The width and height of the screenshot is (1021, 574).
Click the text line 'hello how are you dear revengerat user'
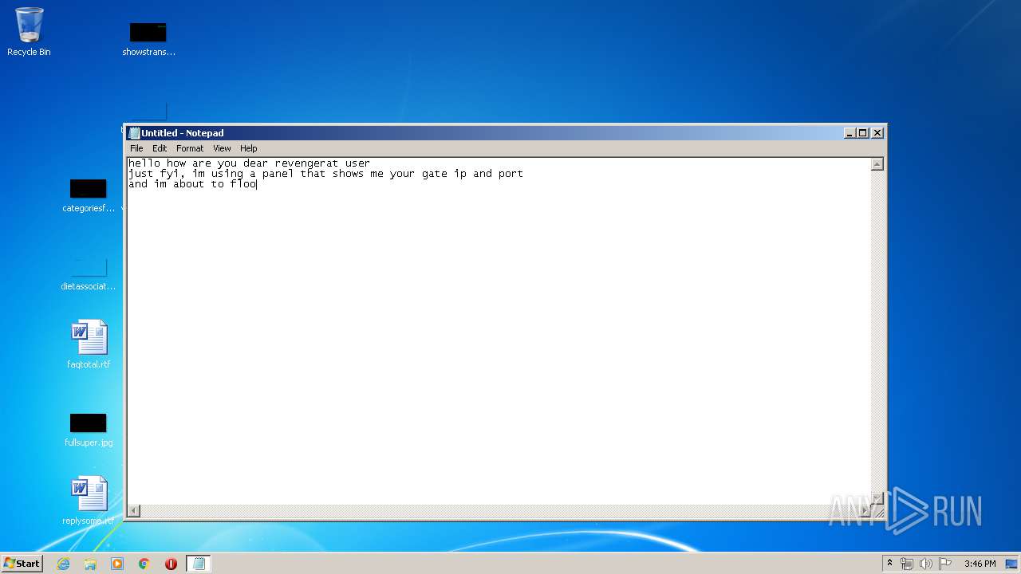[249, 163]
